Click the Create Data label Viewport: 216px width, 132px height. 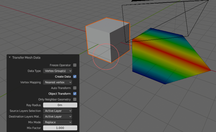pyautogui.click(x=63, y=77)
